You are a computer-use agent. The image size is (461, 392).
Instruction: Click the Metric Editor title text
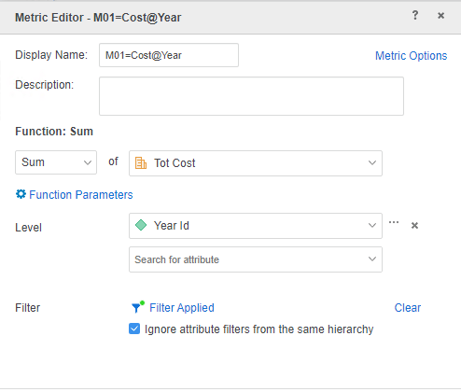pos(98,18)
